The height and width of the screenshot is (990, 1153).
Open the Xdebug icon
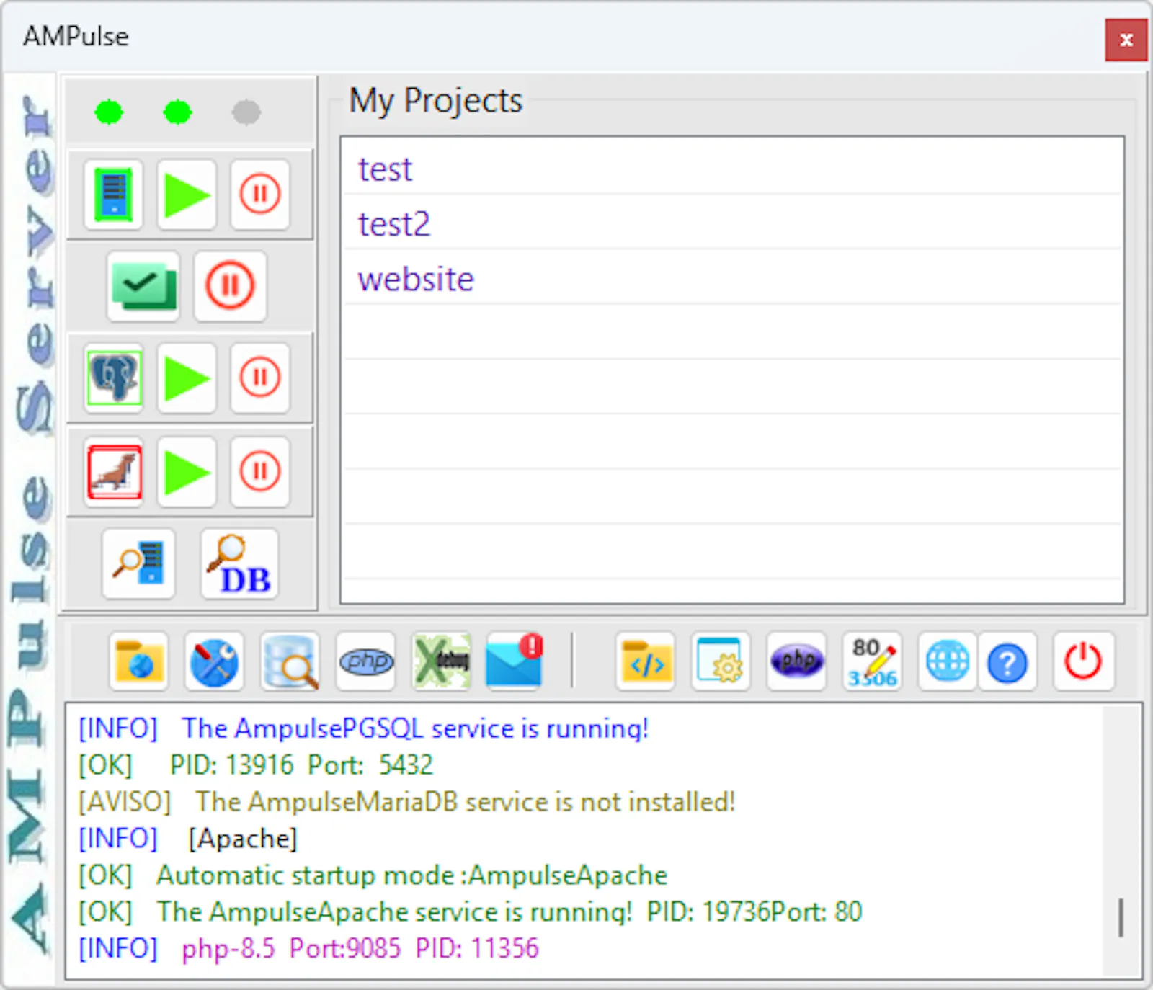[441, 661]
